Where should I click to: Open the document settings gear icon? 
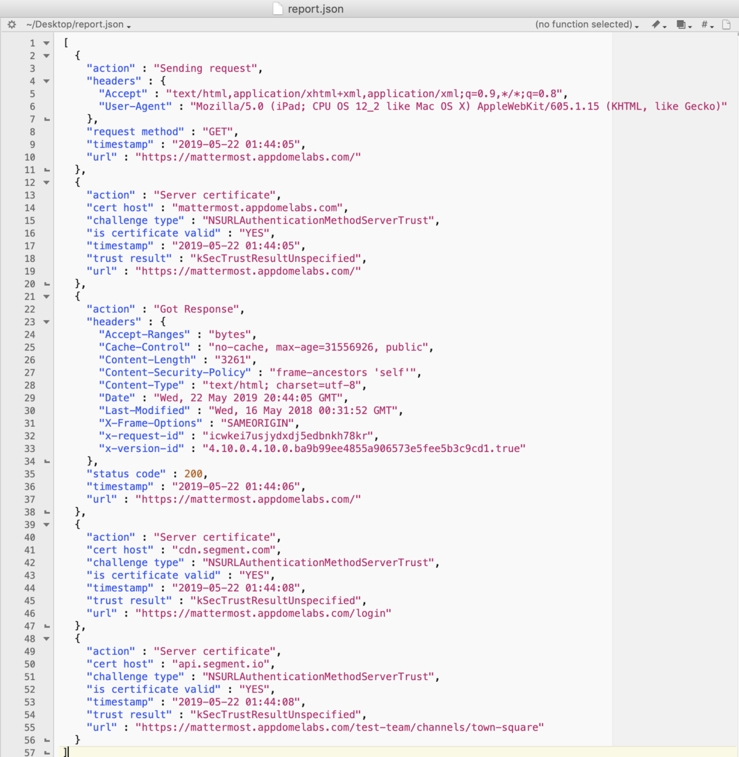(x=11, y=24)
